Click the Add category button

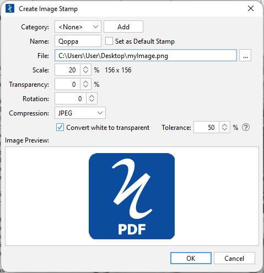coord(123,27)
